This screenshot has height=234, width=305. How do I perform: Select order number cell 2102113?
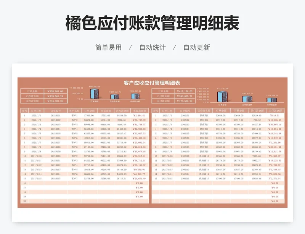185,169
